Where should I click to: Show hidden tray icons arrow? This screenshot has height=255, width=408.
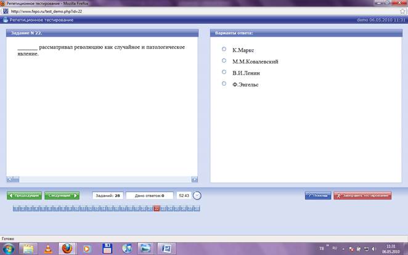pos(343,249)
